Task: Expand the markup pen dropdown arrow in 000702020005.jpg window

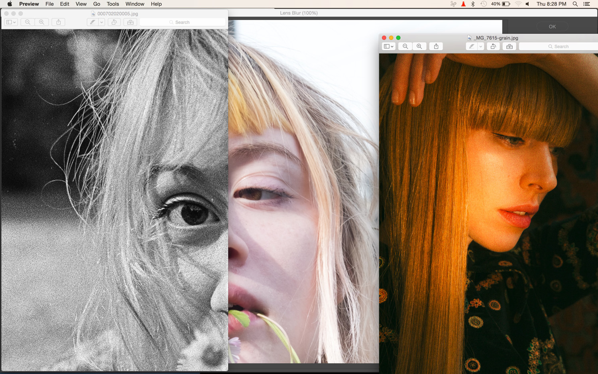Action: click(x=102, y=22)
